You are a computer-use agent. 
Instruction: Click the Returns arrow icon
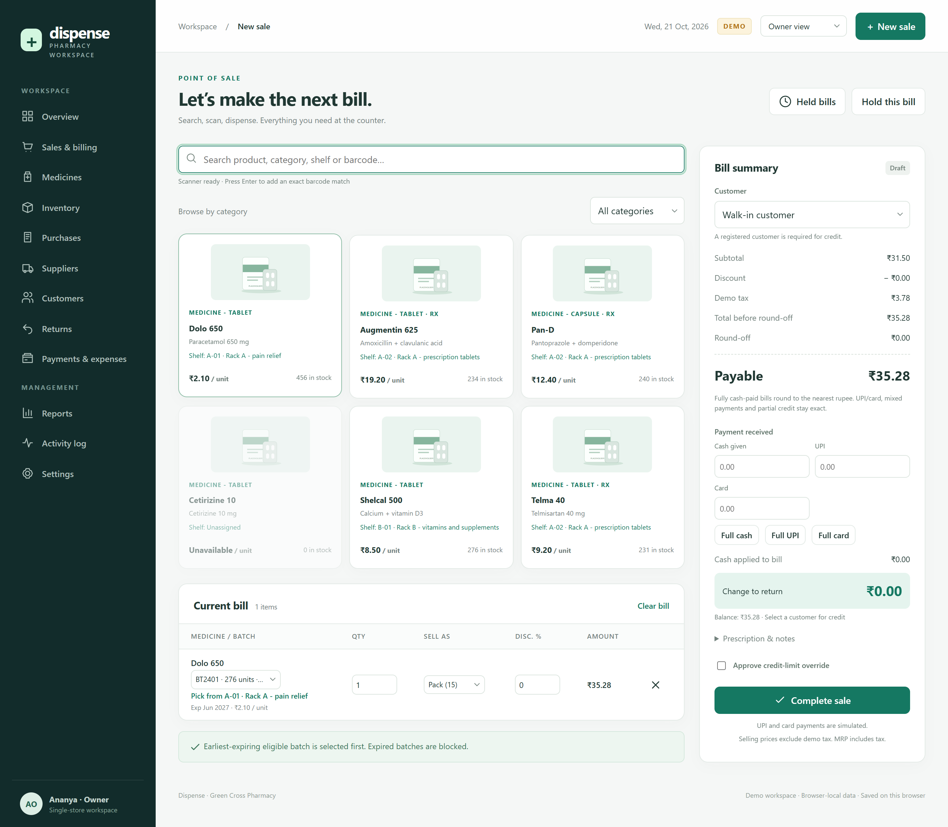[28, 329]
